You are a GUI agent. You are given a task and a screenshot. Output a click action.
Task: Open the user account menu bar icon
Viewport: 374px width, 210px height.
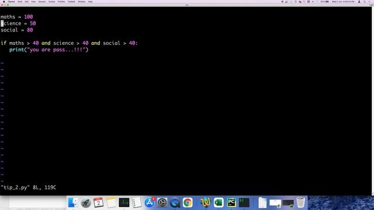coord(359,2)
